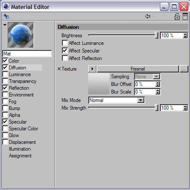
Task: Click the Fresnel gradient texture preview
Action: pyautogui.click(x=99, y=84)
